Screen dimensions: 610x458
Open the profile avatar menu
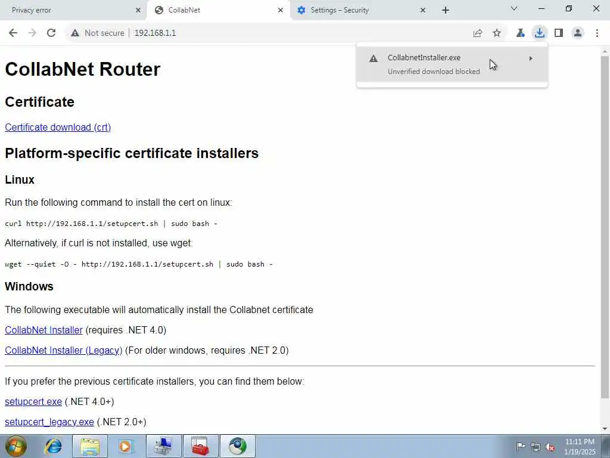[x=578, y=33]
